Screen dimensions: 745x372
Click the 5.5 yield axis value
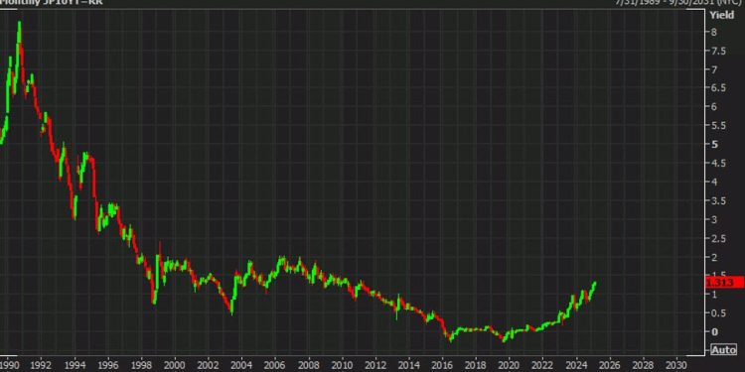click(718, 125)
